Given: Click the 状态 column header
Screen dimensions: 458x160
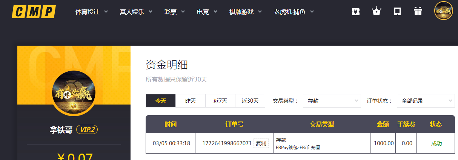Looking at the screenshot, I should click(x=436, y=124).
